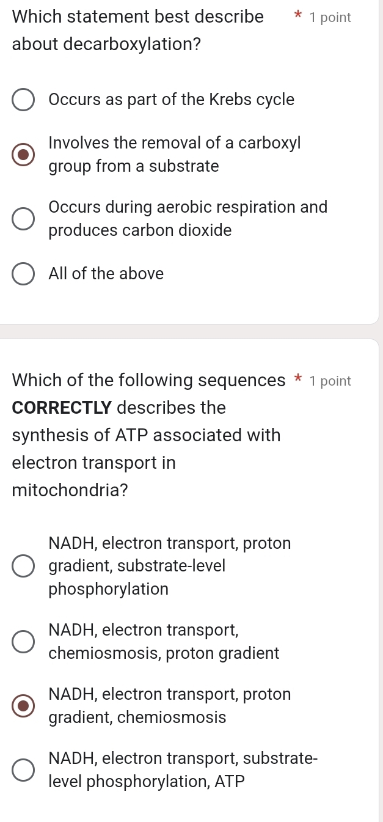Choose "Occurs during aerobic respiration" option
Viewport: 383px width, 822px height.
[23, 219]
